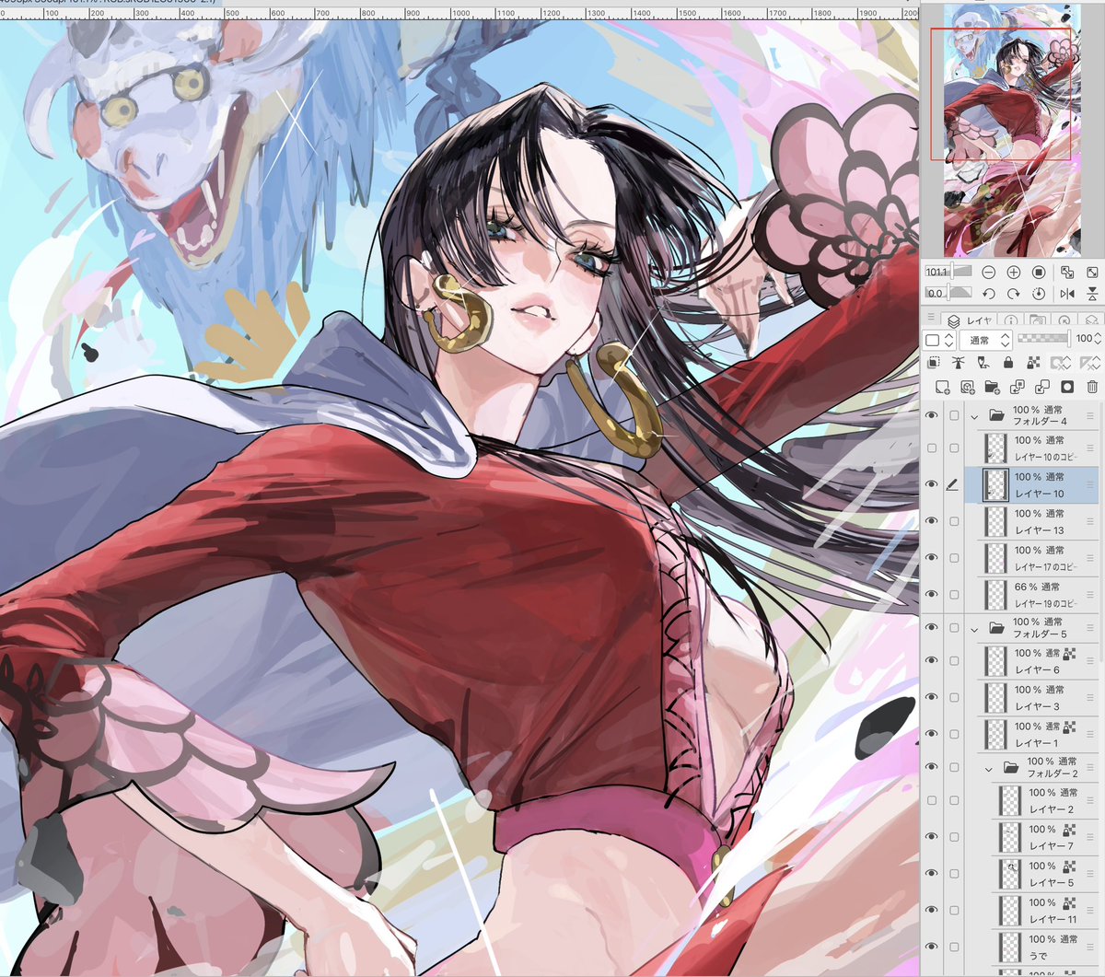The width and height of the screenshot is (1105, 977).
Task: Click the new vector layer icon
Action: pos(967,388)
